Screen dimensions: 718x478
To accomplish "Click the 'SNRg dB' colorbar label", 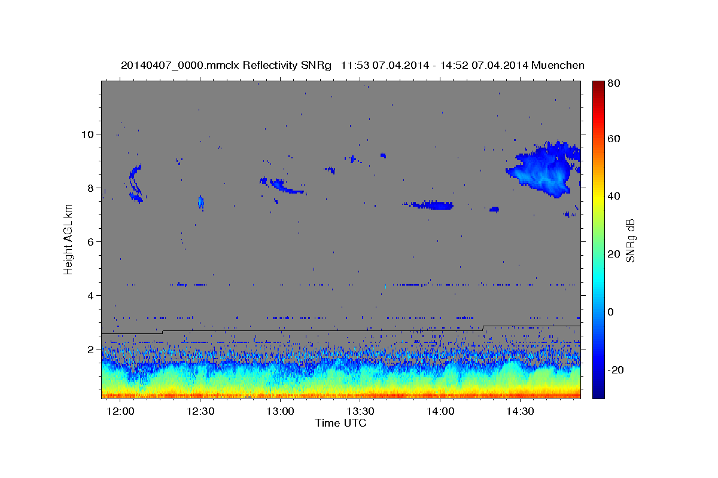I will [x=629, y=241].
